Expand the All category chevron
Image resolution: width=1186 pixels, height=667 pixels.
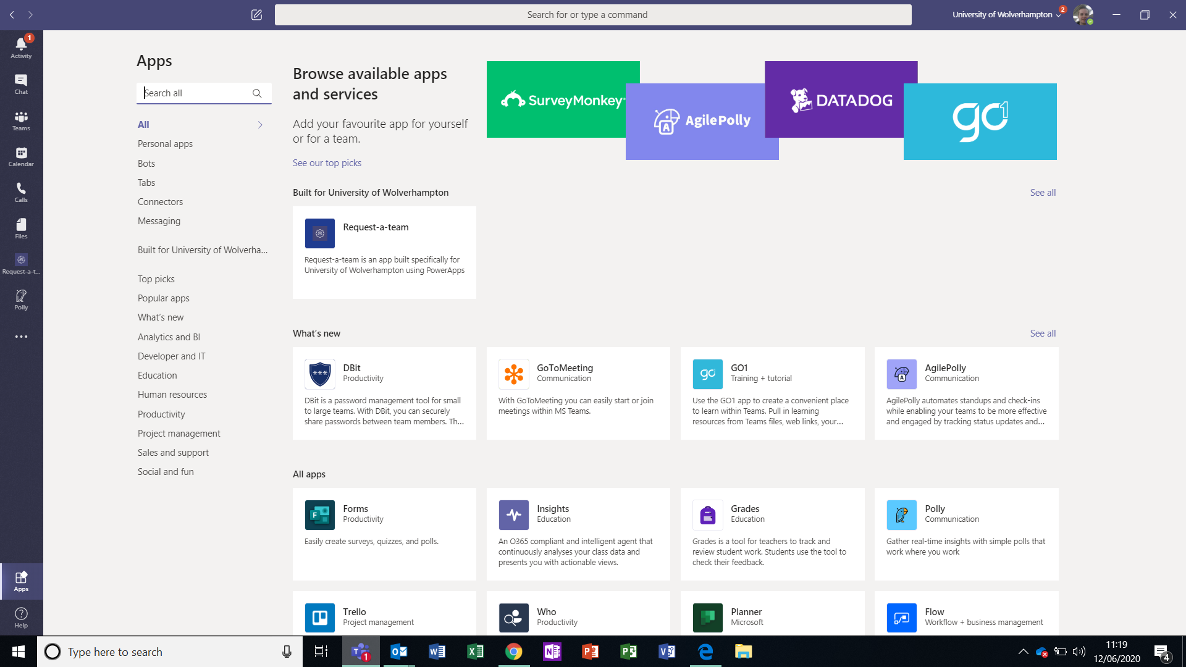pos(260,125)
